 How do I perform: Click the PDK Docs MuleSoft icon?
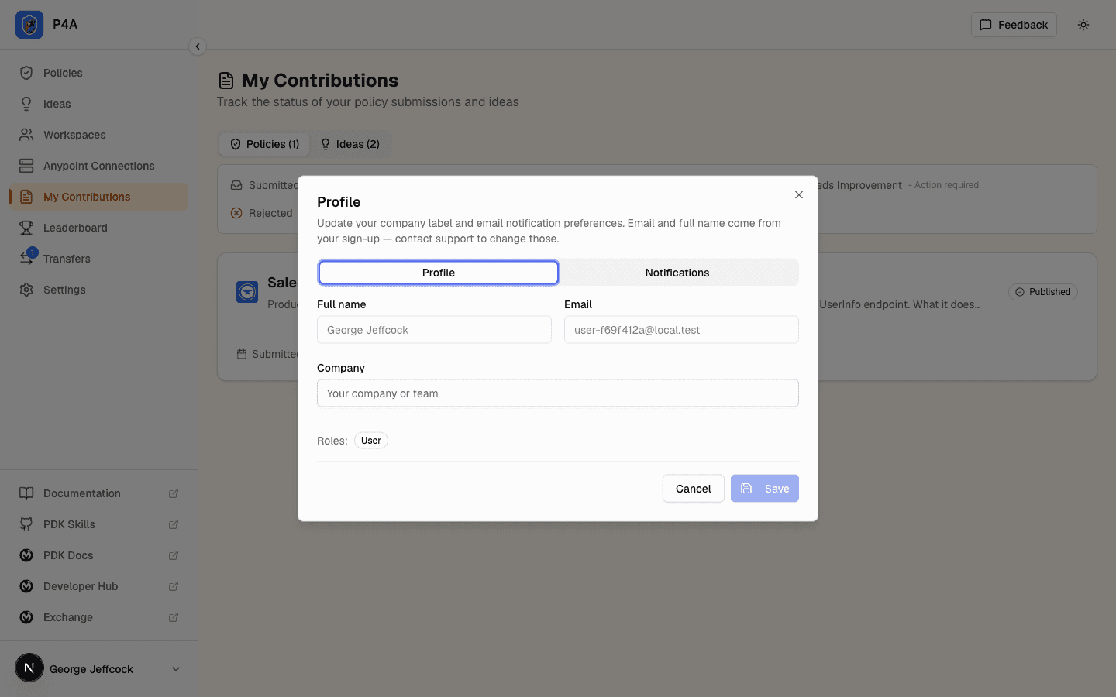[26, 555]
